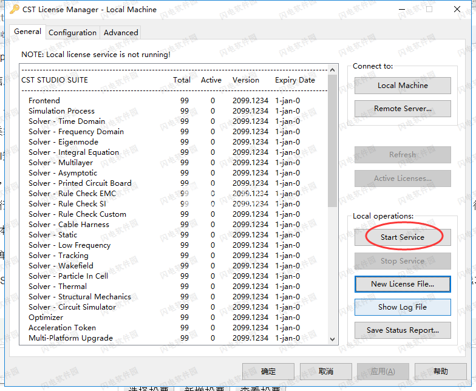This screenshot has height=391, width=476.
Task: Click the license list scrollbar thumb
Action: (x=333, y=141)
